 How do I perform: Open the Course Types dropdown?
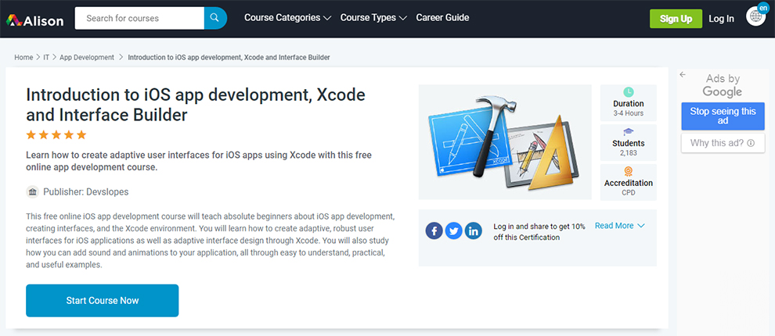click(373, 18)
